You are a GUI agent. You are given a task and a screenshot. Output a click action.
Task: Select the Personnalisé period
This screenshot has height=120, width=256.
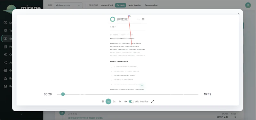pyautogui.click(x=151, y=5)
